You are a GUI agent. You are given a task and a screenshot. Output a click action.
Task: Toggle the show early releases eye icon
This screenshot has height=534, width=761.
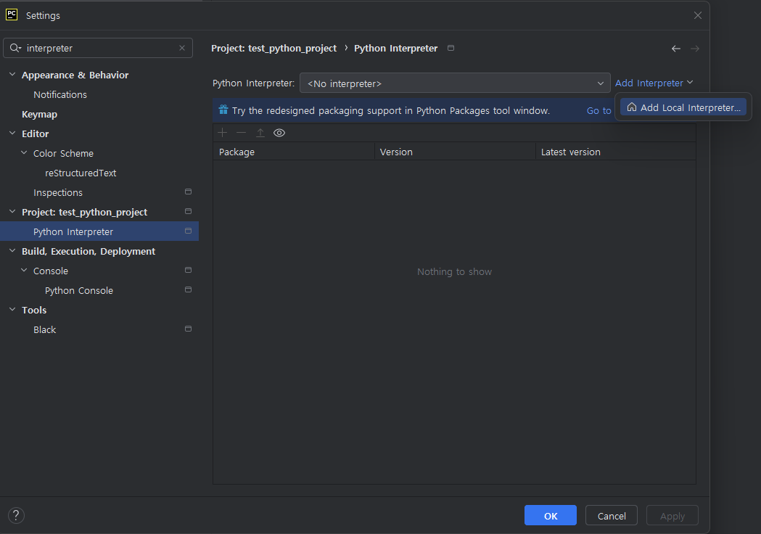[279, 133]
